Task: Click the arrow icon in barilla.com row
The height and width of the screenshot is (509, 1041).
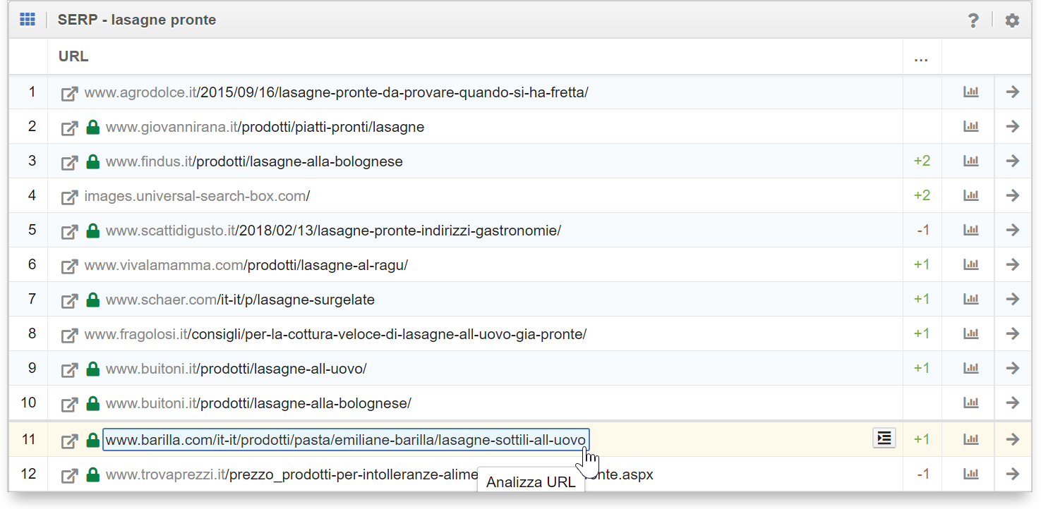Action: (x=1013, y=439)
